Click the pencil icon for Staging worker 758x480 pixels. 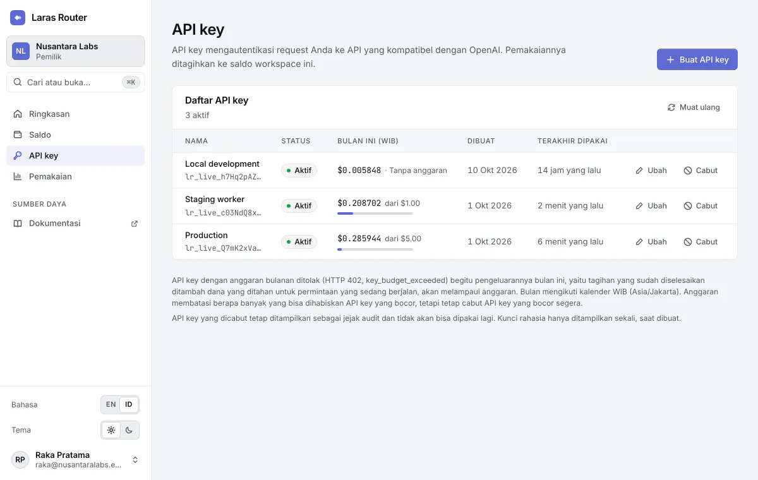click(x=640, y=206)
